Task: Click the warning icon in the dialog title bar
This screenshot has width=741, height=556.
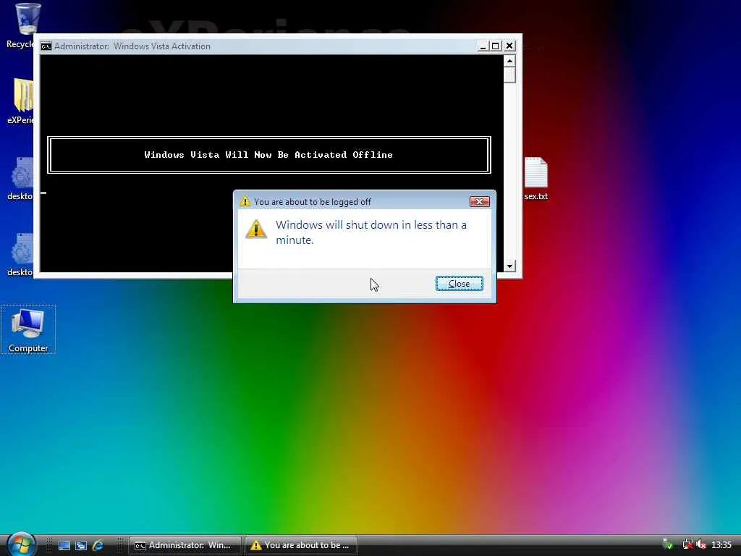Action: coord(245,201)
